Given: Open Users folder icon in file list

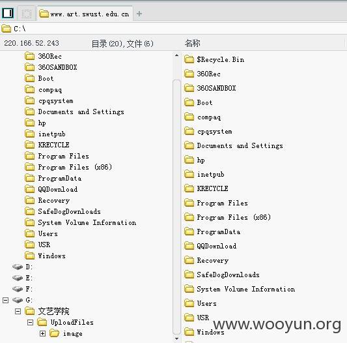Looking at the screenshot, I should tap(189, 303).
